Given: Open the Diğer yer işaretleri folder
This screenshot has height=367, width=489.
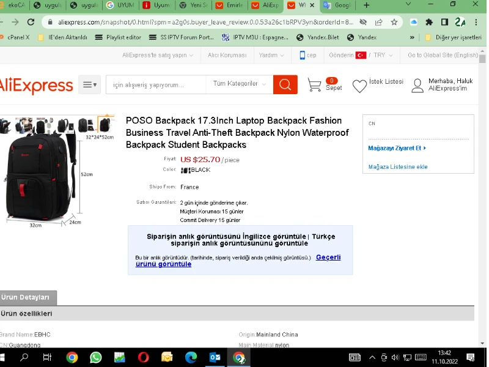Looking at the screenshot, I should click(454, 37).
